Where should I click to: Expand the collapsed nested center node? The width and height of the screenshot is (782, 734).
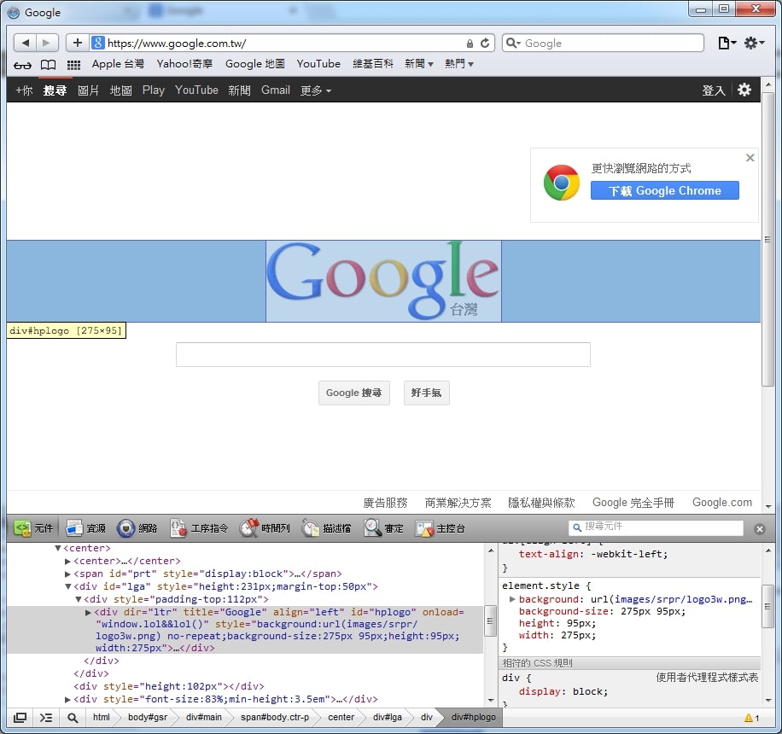click(x=67, y=561)
